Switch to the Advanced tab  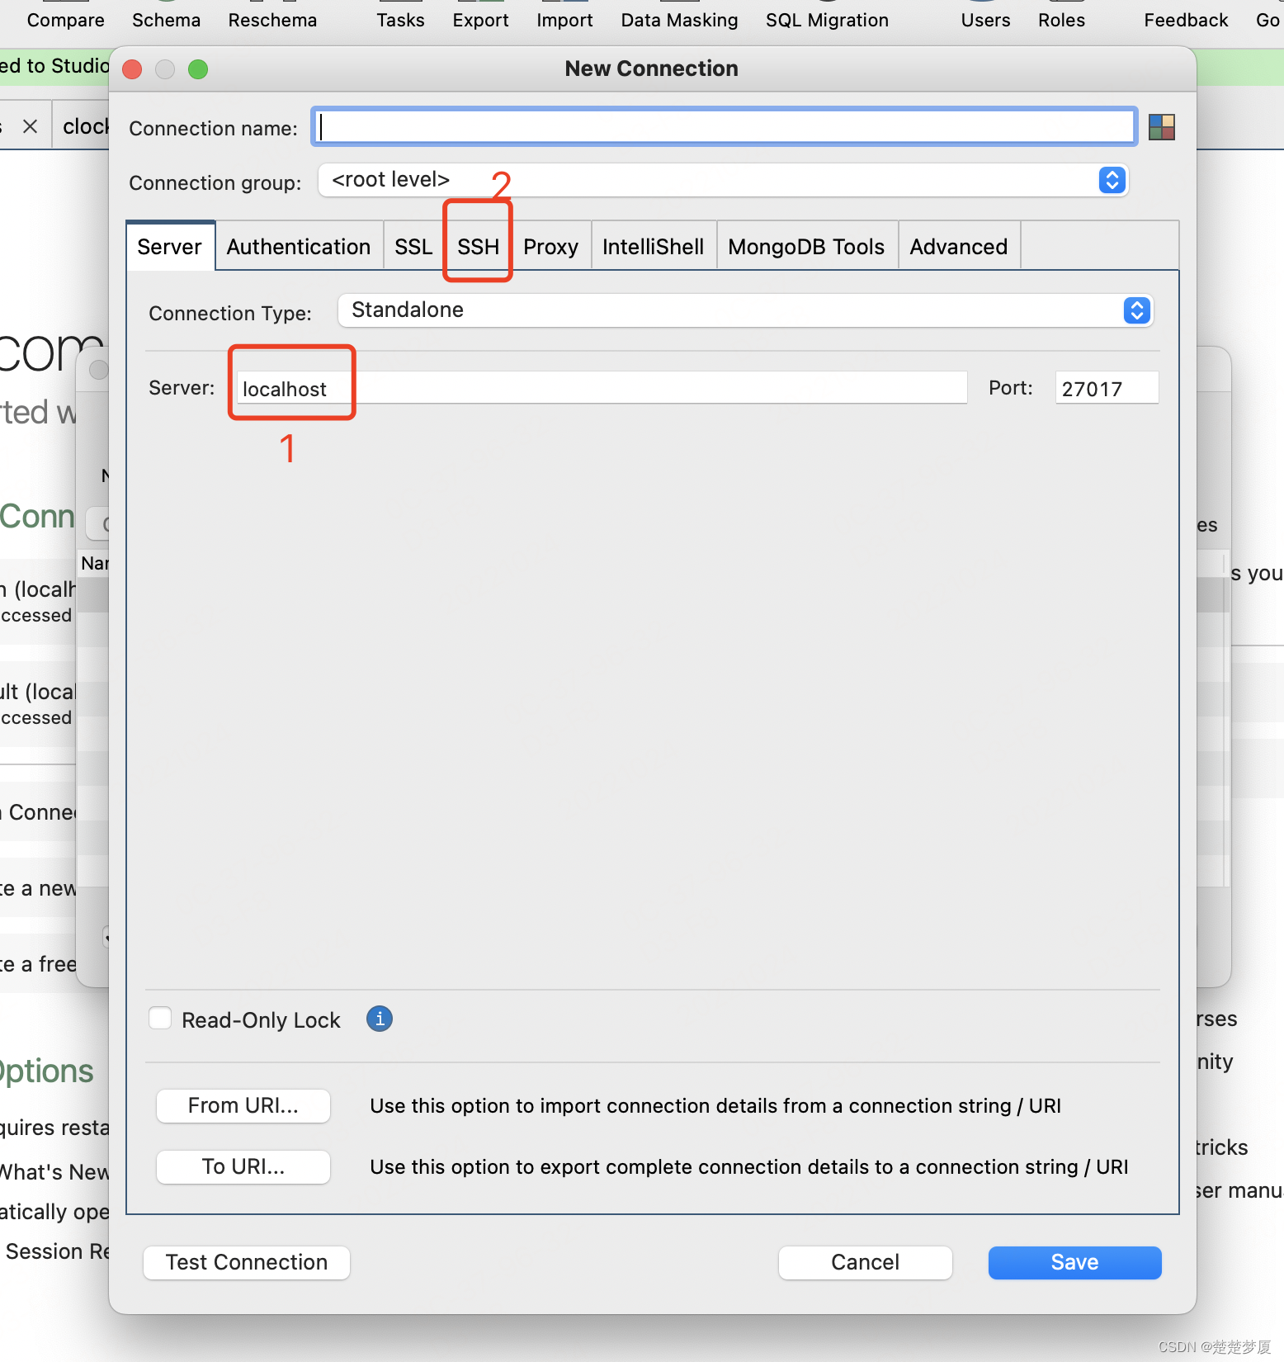[x=959, y=247]
